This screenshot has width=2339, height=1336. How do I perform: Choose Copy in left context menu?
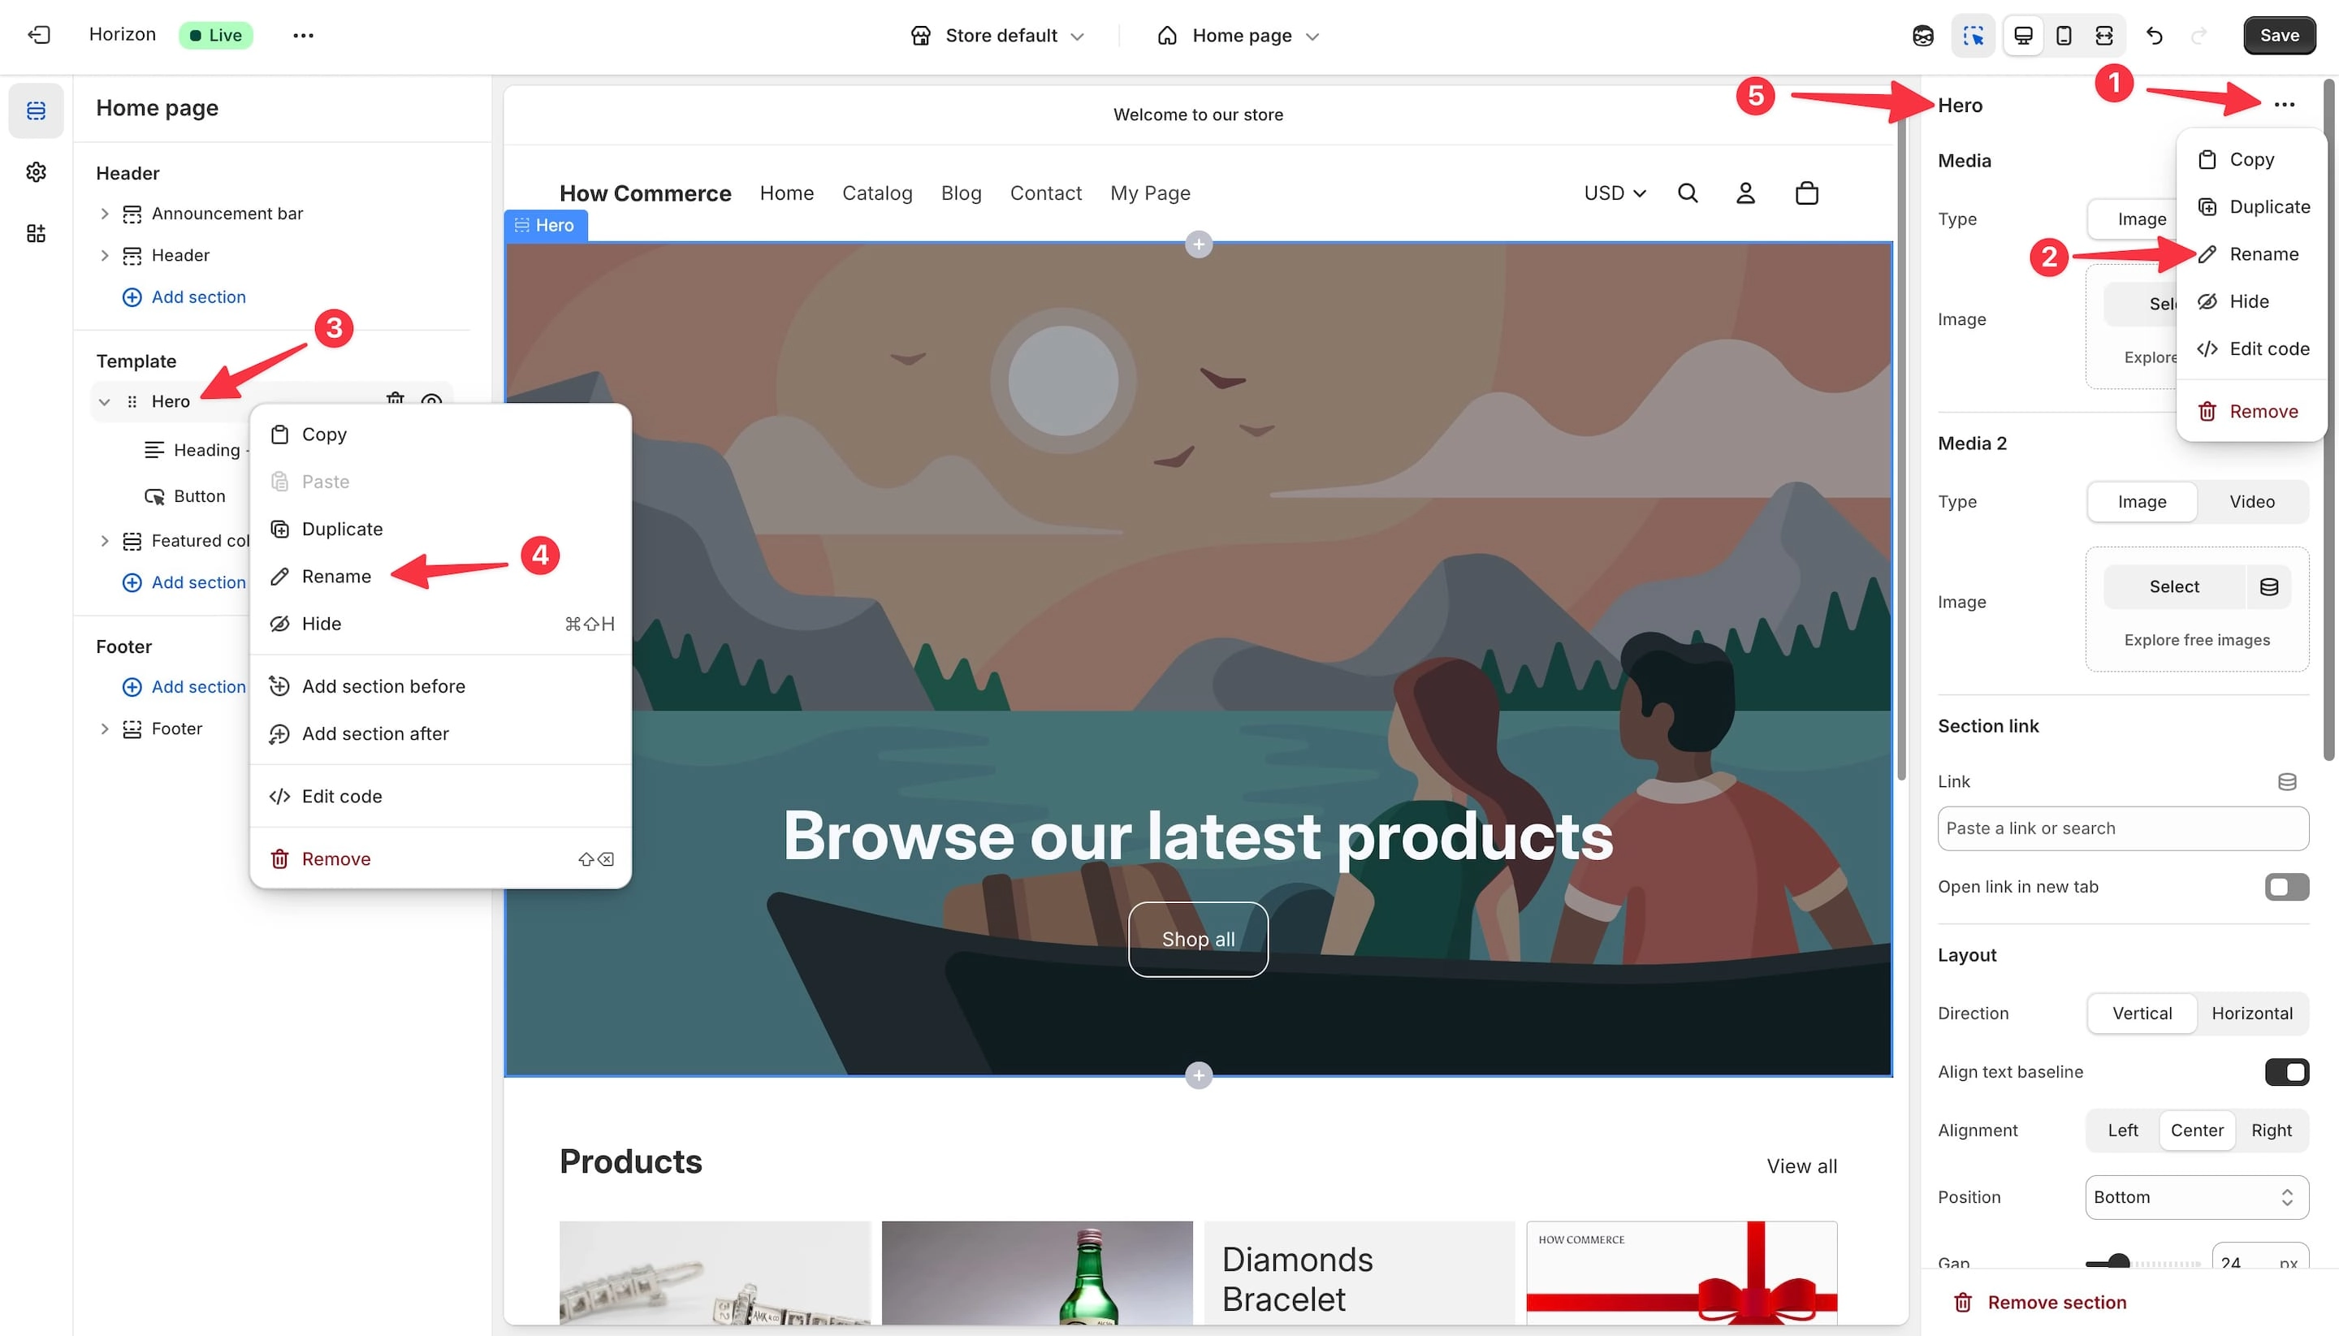pyautogui.click(x=439, y=434)
